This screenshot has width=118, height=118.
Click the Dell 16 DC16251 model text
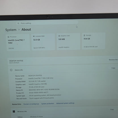click(14, 63)
